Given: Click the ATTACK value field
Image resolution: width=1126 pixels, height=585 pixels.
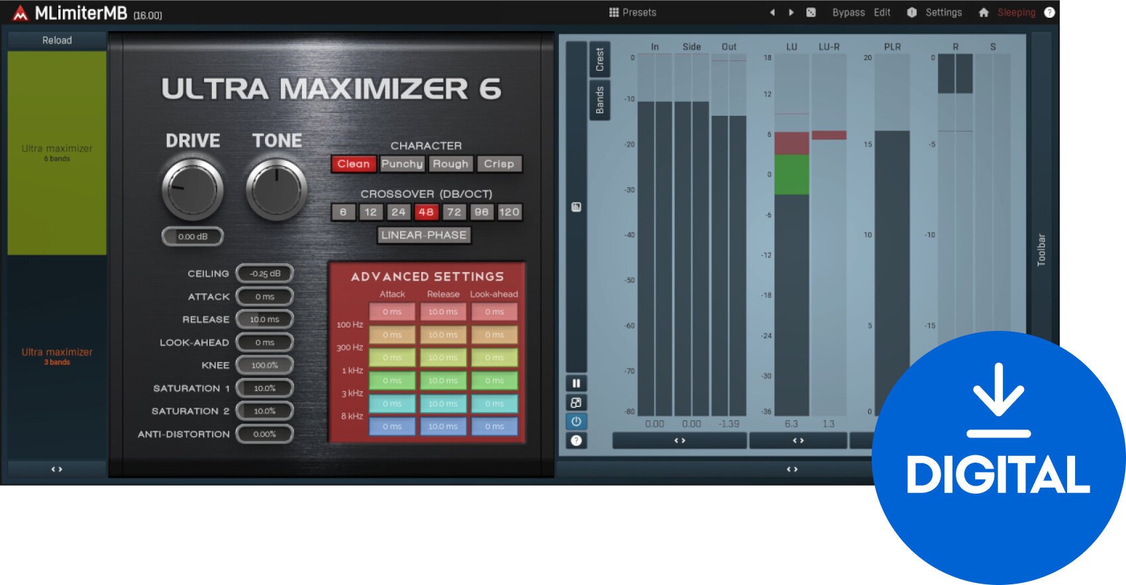Looking at the screenshot, I should (x=265, y=296).
